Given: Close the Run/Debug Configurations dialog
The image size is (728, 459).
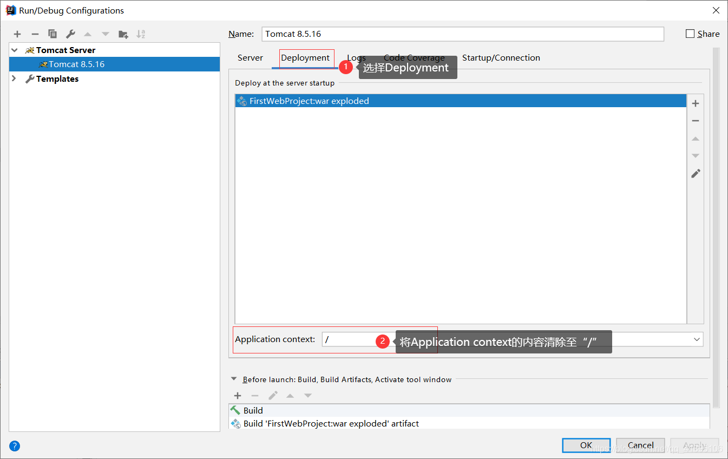Looking at the screenshot, I should pos(716,10).
